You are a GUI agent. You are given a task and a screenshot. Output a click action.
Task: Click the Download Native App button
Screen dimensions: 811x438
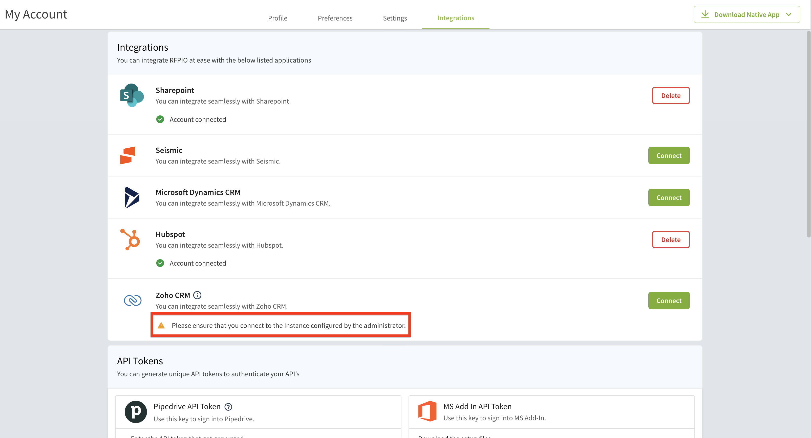click(x=747, y=14)
